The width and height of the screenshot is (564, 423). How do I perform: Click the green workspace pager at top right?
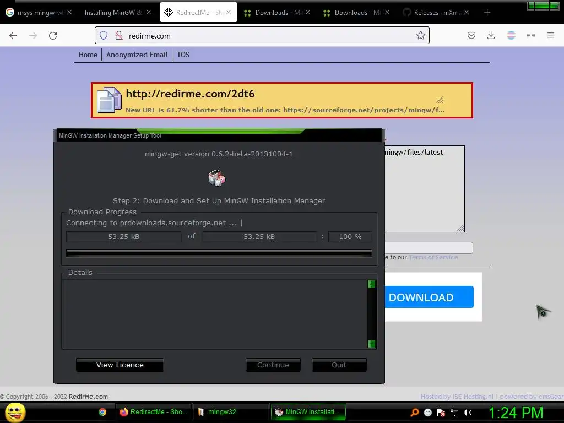tap(543, 6)
